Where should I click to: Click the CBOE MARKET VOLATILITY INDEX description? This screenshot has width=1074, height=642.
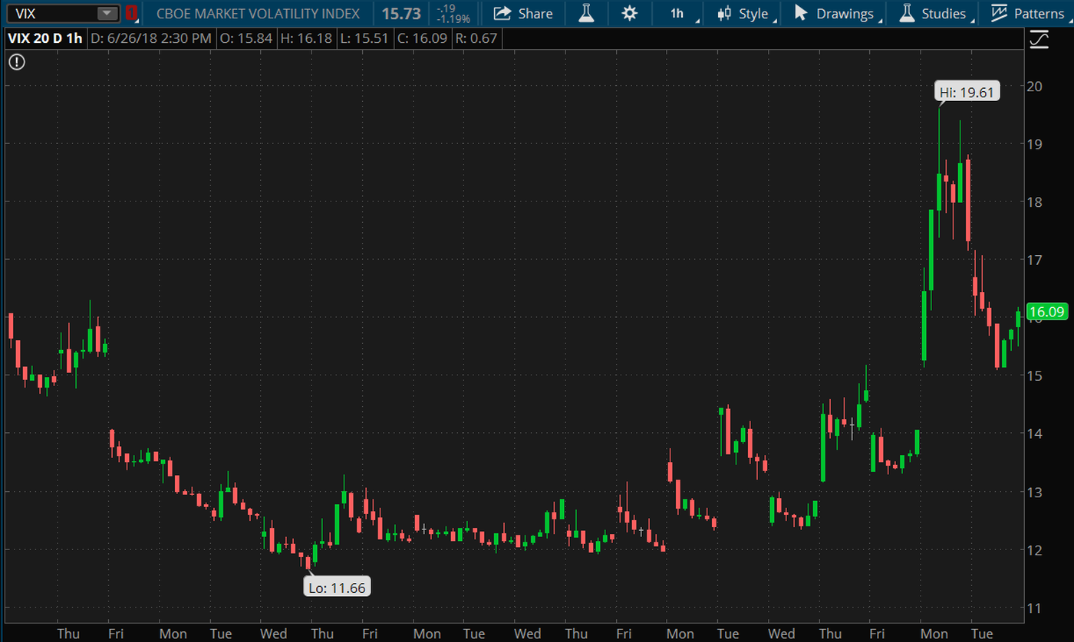click(x=258, y=13)
